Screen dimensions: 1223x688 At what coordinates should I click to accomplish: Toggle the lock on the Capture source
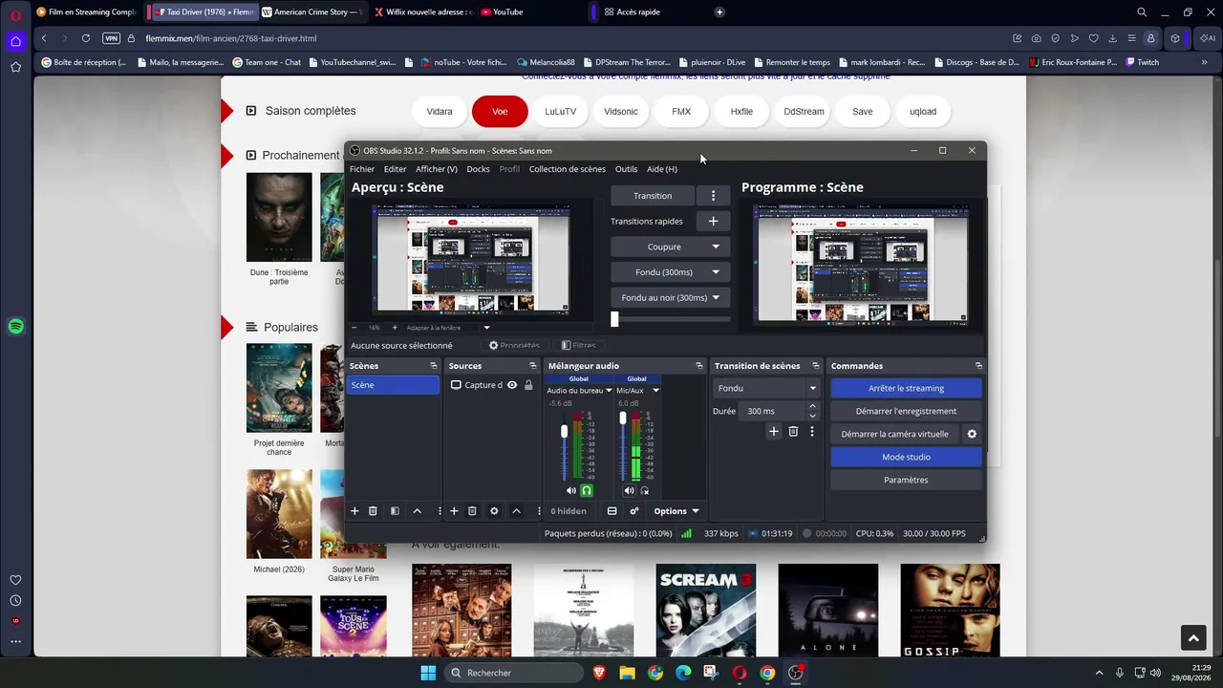(528, 385)
